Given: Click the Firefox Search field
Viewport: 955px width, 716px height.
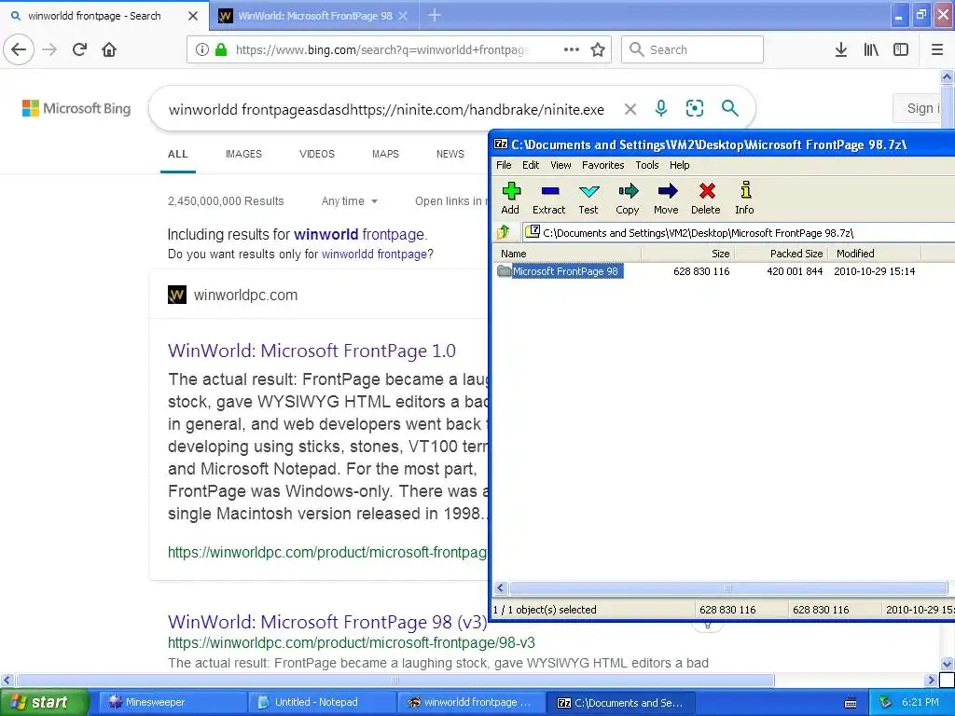Looking at the screenshot, I should point(693,49).
